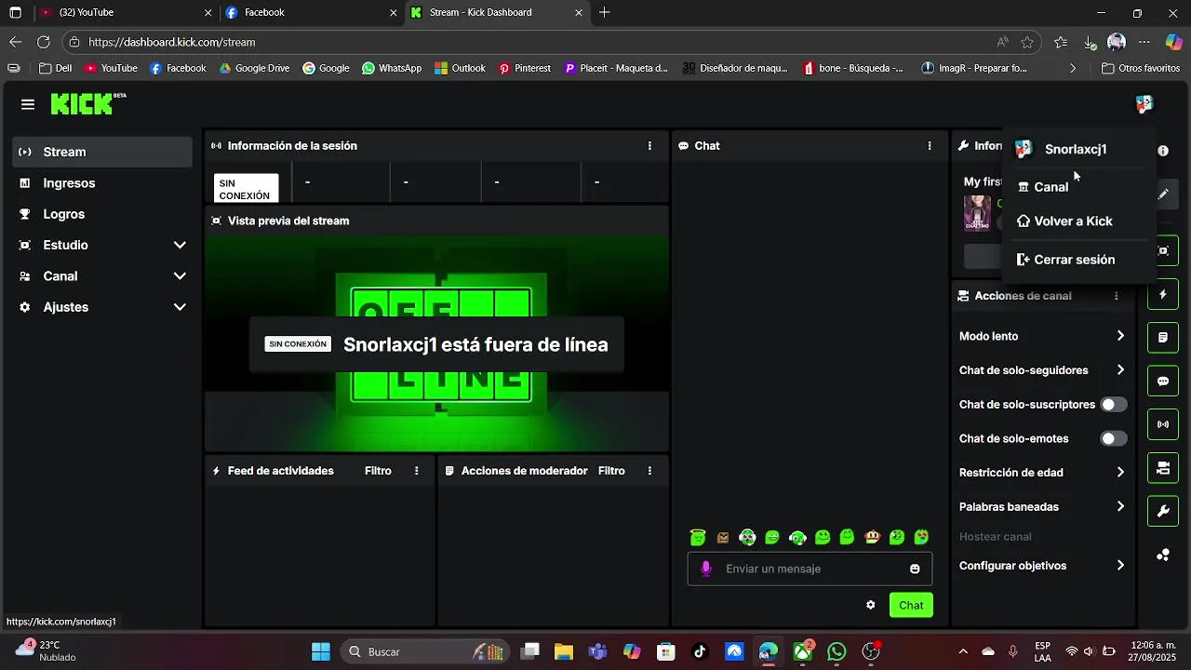Open Acciones de canal three-dot menu

1116,296
